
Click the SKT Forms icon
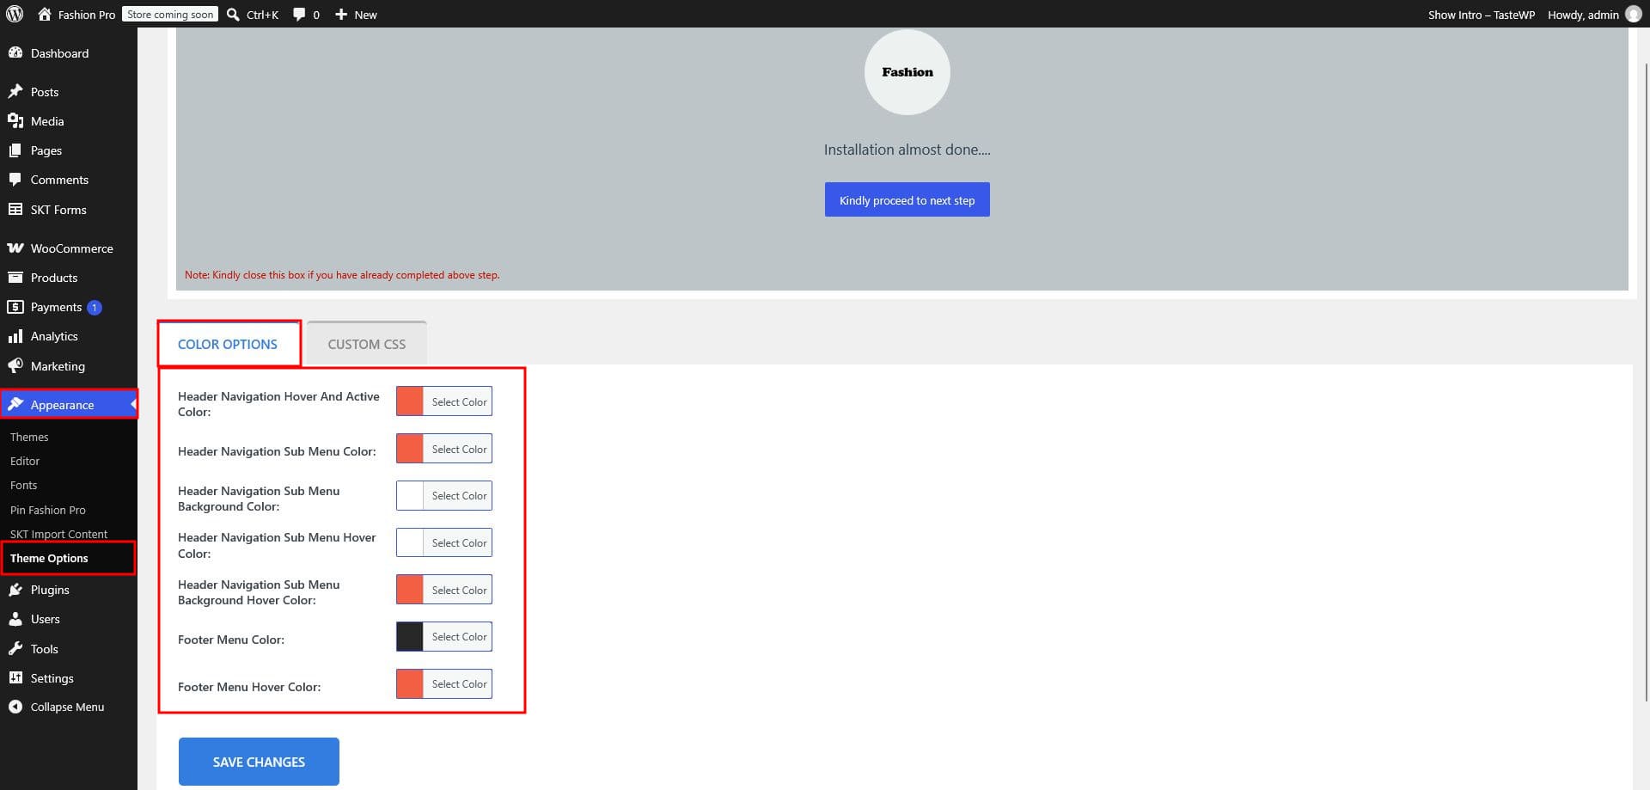point(15,209)
